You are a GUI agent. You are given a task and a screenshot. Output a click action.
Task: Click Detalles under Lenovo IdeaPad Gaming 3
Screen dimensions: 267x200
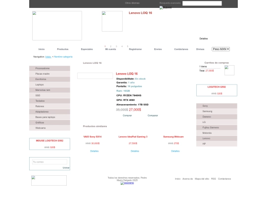(135, 151)
